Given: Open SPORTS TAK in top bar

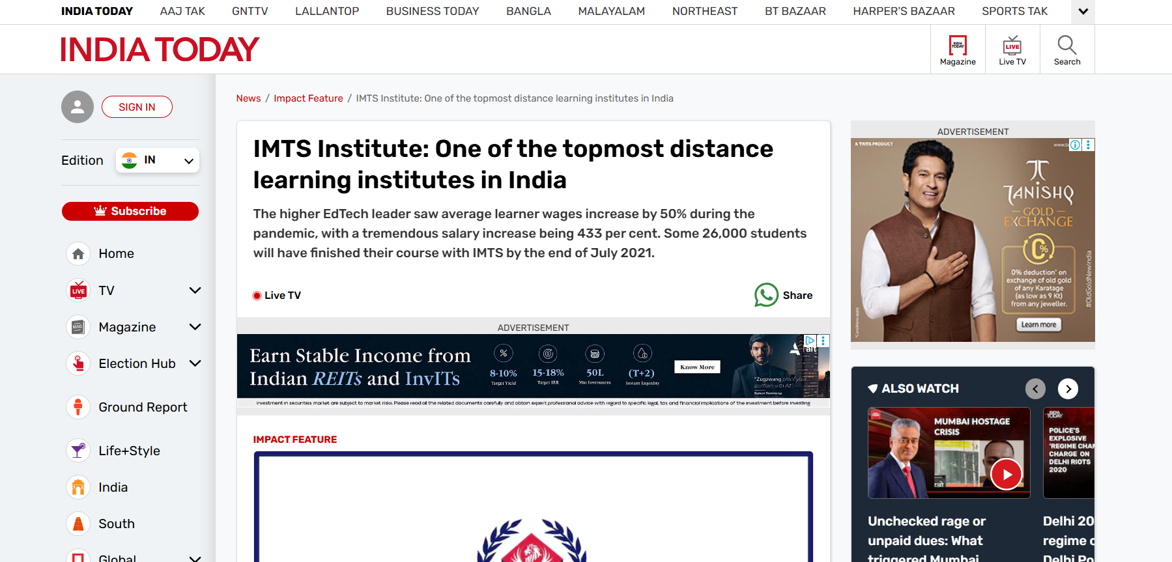Looking at the screenshot, I should tap(1015, 11).
